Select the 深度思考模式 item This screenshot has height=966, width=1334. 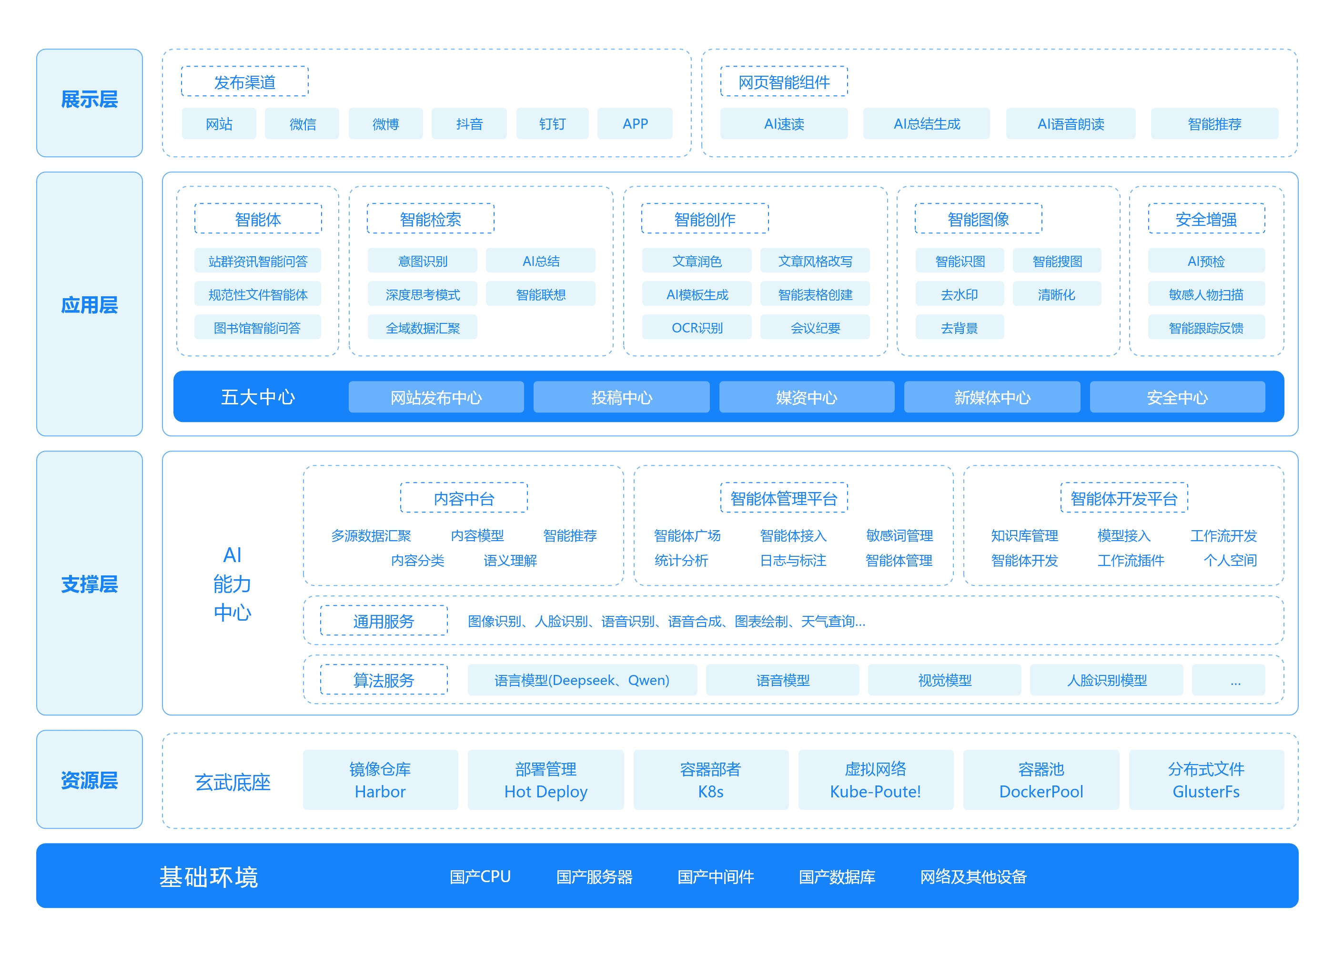pos(422,294)
